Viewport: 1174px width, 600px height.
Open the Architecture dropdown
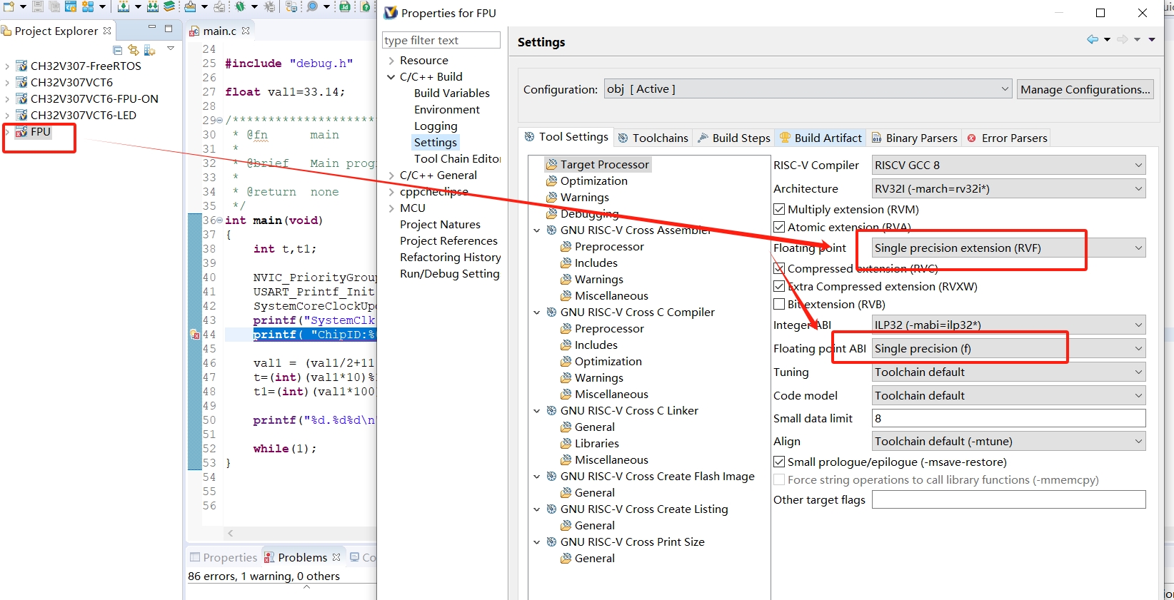pos(1008,189)
